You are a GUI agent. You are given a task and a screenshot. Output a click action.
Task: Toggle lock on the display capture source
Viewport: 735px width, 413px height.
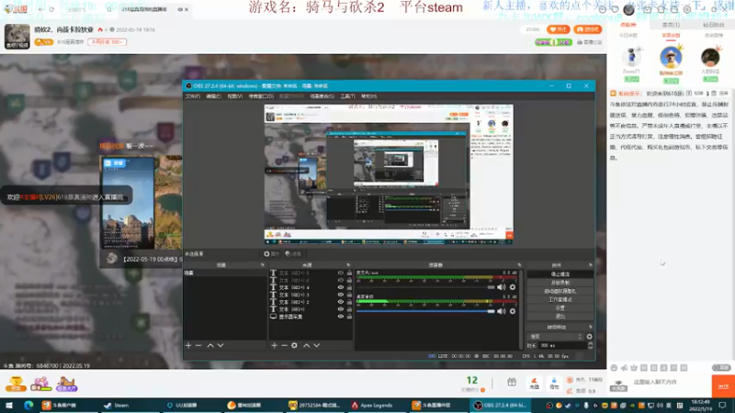(x=349, y=317)
